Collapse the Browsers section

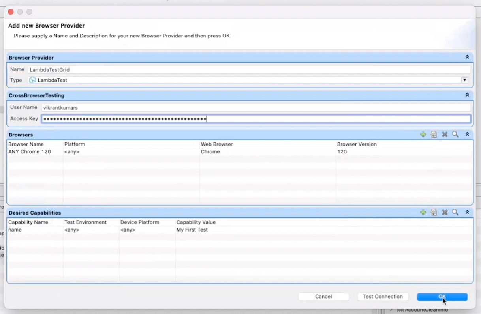(467, 134)
